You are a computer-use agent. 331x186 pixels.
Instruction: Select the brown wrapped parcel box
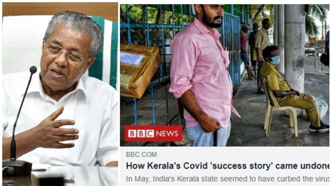[140, 70]
